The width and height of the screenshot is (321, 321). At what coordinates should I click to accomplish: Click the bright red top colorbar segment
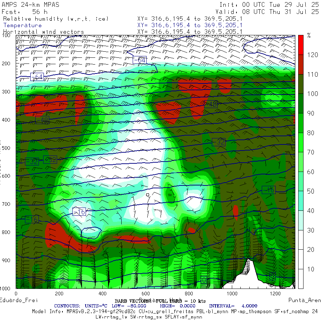(301, 45)
